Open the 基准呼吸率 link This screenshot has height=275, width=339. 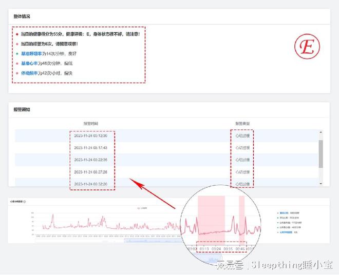coord(31,54)
